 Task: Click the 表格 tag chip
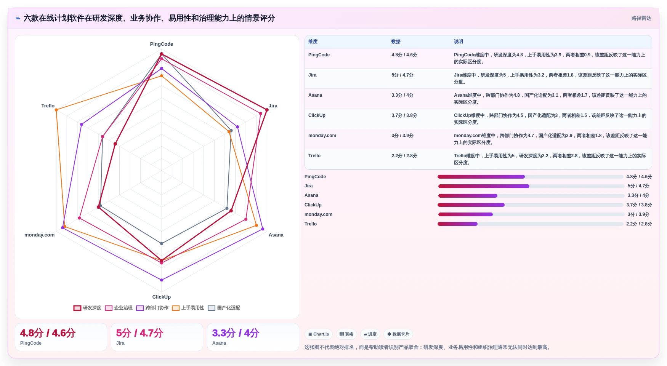[x=346, y=334]
